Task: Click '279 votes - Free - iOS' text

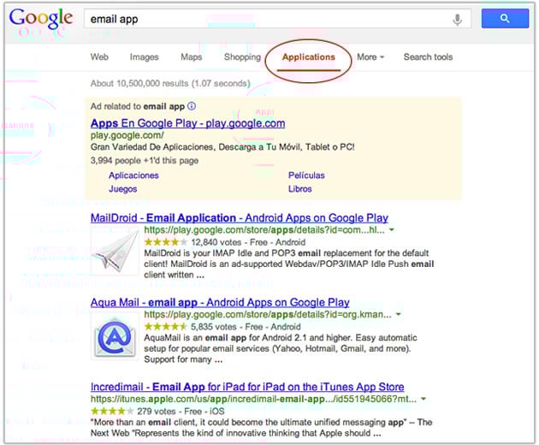Action: coord(181,412)
